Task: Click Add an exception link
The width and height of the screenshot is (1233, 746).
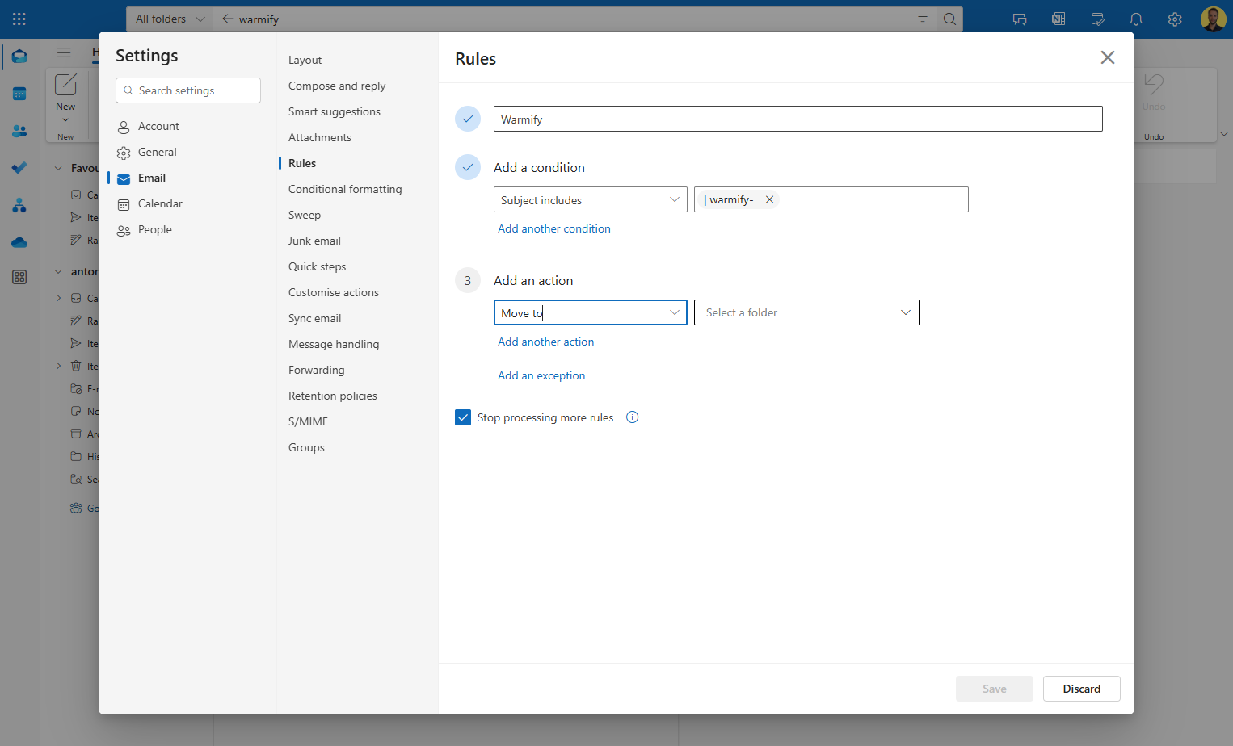Action: click(x=541, y=375)
